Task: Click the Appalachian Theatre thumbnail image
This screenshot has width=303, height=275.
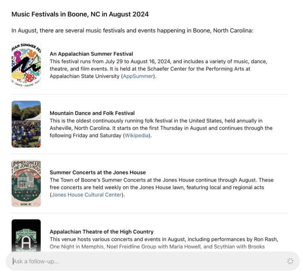Action: pyautogui.click(x=26, y=235)
